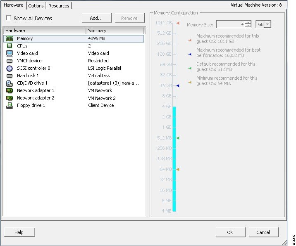Image resolution: width=296 pixels, height=246 pixels.
Task: Set the memory slider to 1 GB
Action: (174, 128)
